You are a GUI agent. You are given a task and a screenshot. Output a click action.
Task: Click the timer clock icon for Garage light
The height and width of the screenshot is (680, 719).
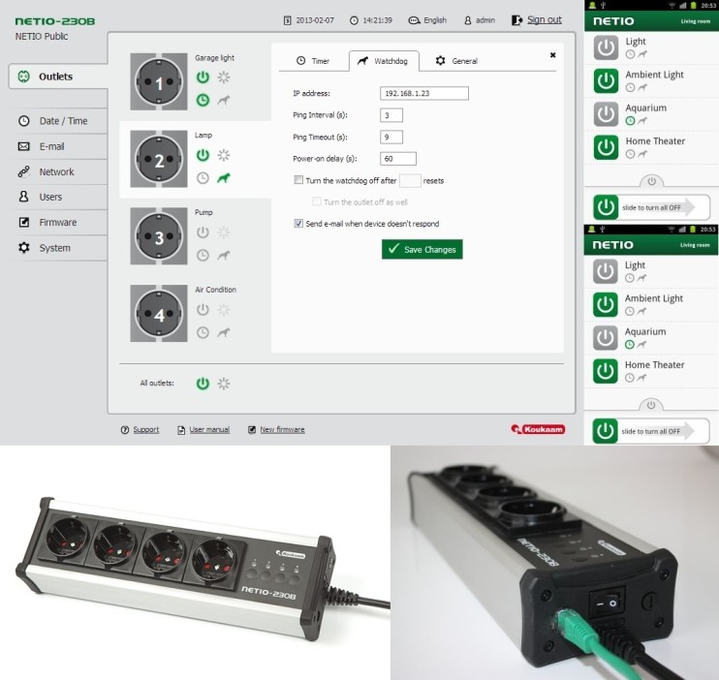click(x=203, y=100)
